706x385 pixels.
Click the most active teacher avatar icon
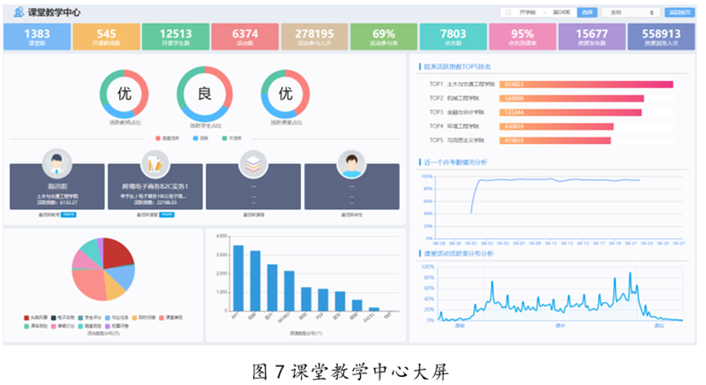point(56,164)
